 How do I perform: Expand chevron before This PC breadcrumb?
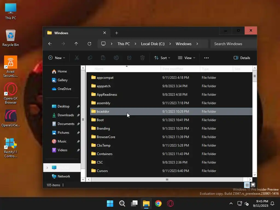(x=112, y=44)
